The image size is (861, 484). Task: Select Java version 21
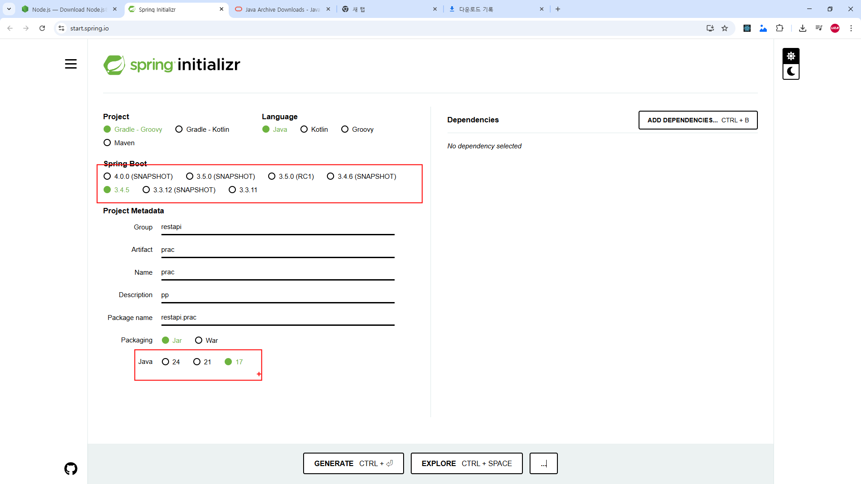202,362
